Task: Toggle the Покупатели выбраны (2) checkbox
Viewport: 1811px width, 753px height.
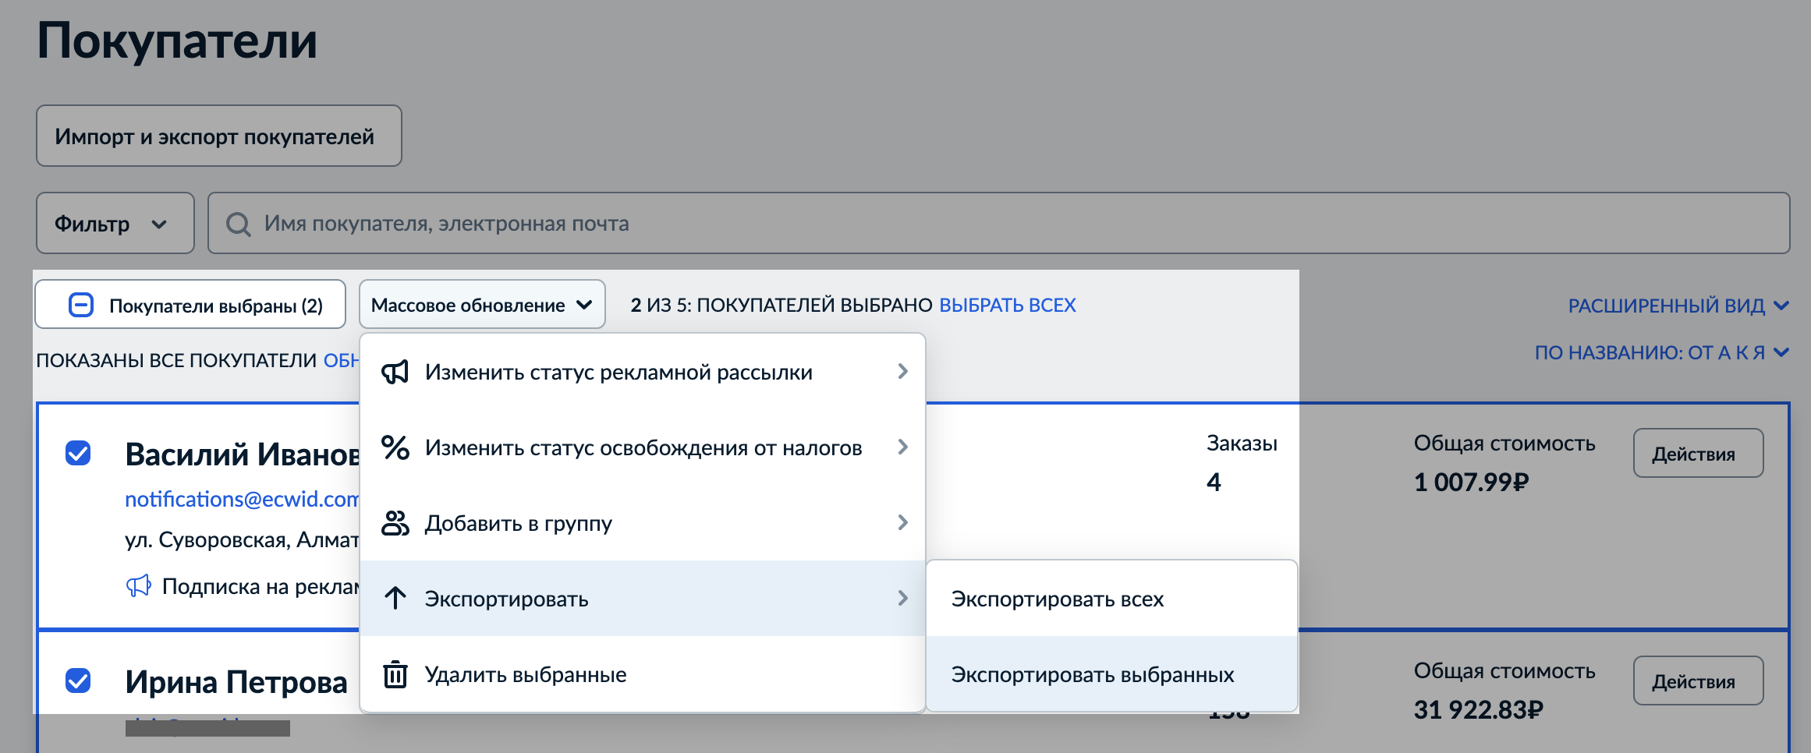Action: [81, 305]
